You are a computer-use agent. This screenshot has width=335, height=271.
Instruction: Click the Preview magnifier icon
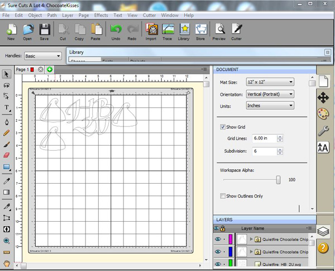click(x=219, y=29)
